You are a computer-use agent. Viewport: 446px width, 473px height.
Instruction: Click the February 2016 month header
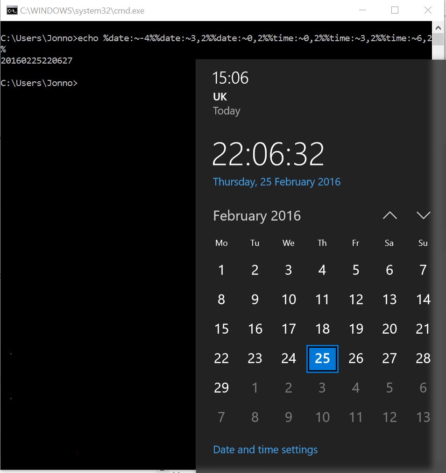pos(257,216)
